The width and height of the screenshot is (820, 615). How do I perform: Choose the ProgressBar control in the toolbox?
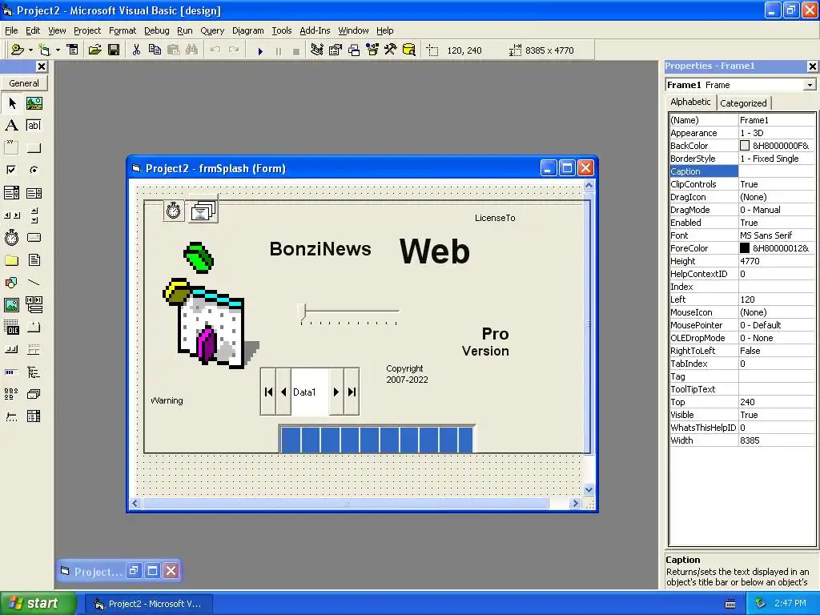click(x=12, y=372)
